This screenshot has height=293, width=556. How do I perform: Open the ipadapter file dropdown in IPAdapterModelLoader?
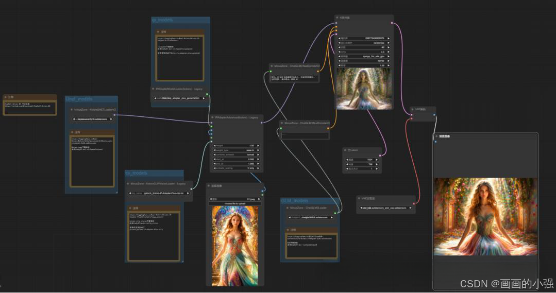point(179,98)
